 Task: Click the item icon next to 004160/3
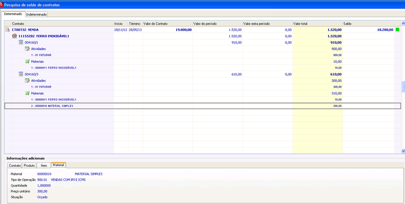[x=21, y=74]
